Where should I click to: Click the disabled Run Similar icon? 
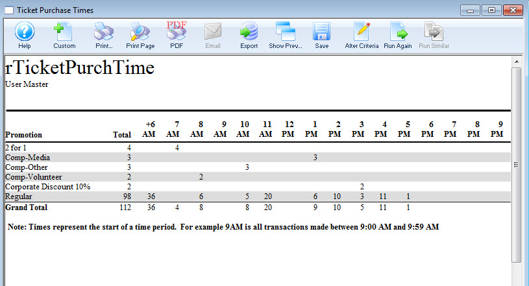pos(434,31)
